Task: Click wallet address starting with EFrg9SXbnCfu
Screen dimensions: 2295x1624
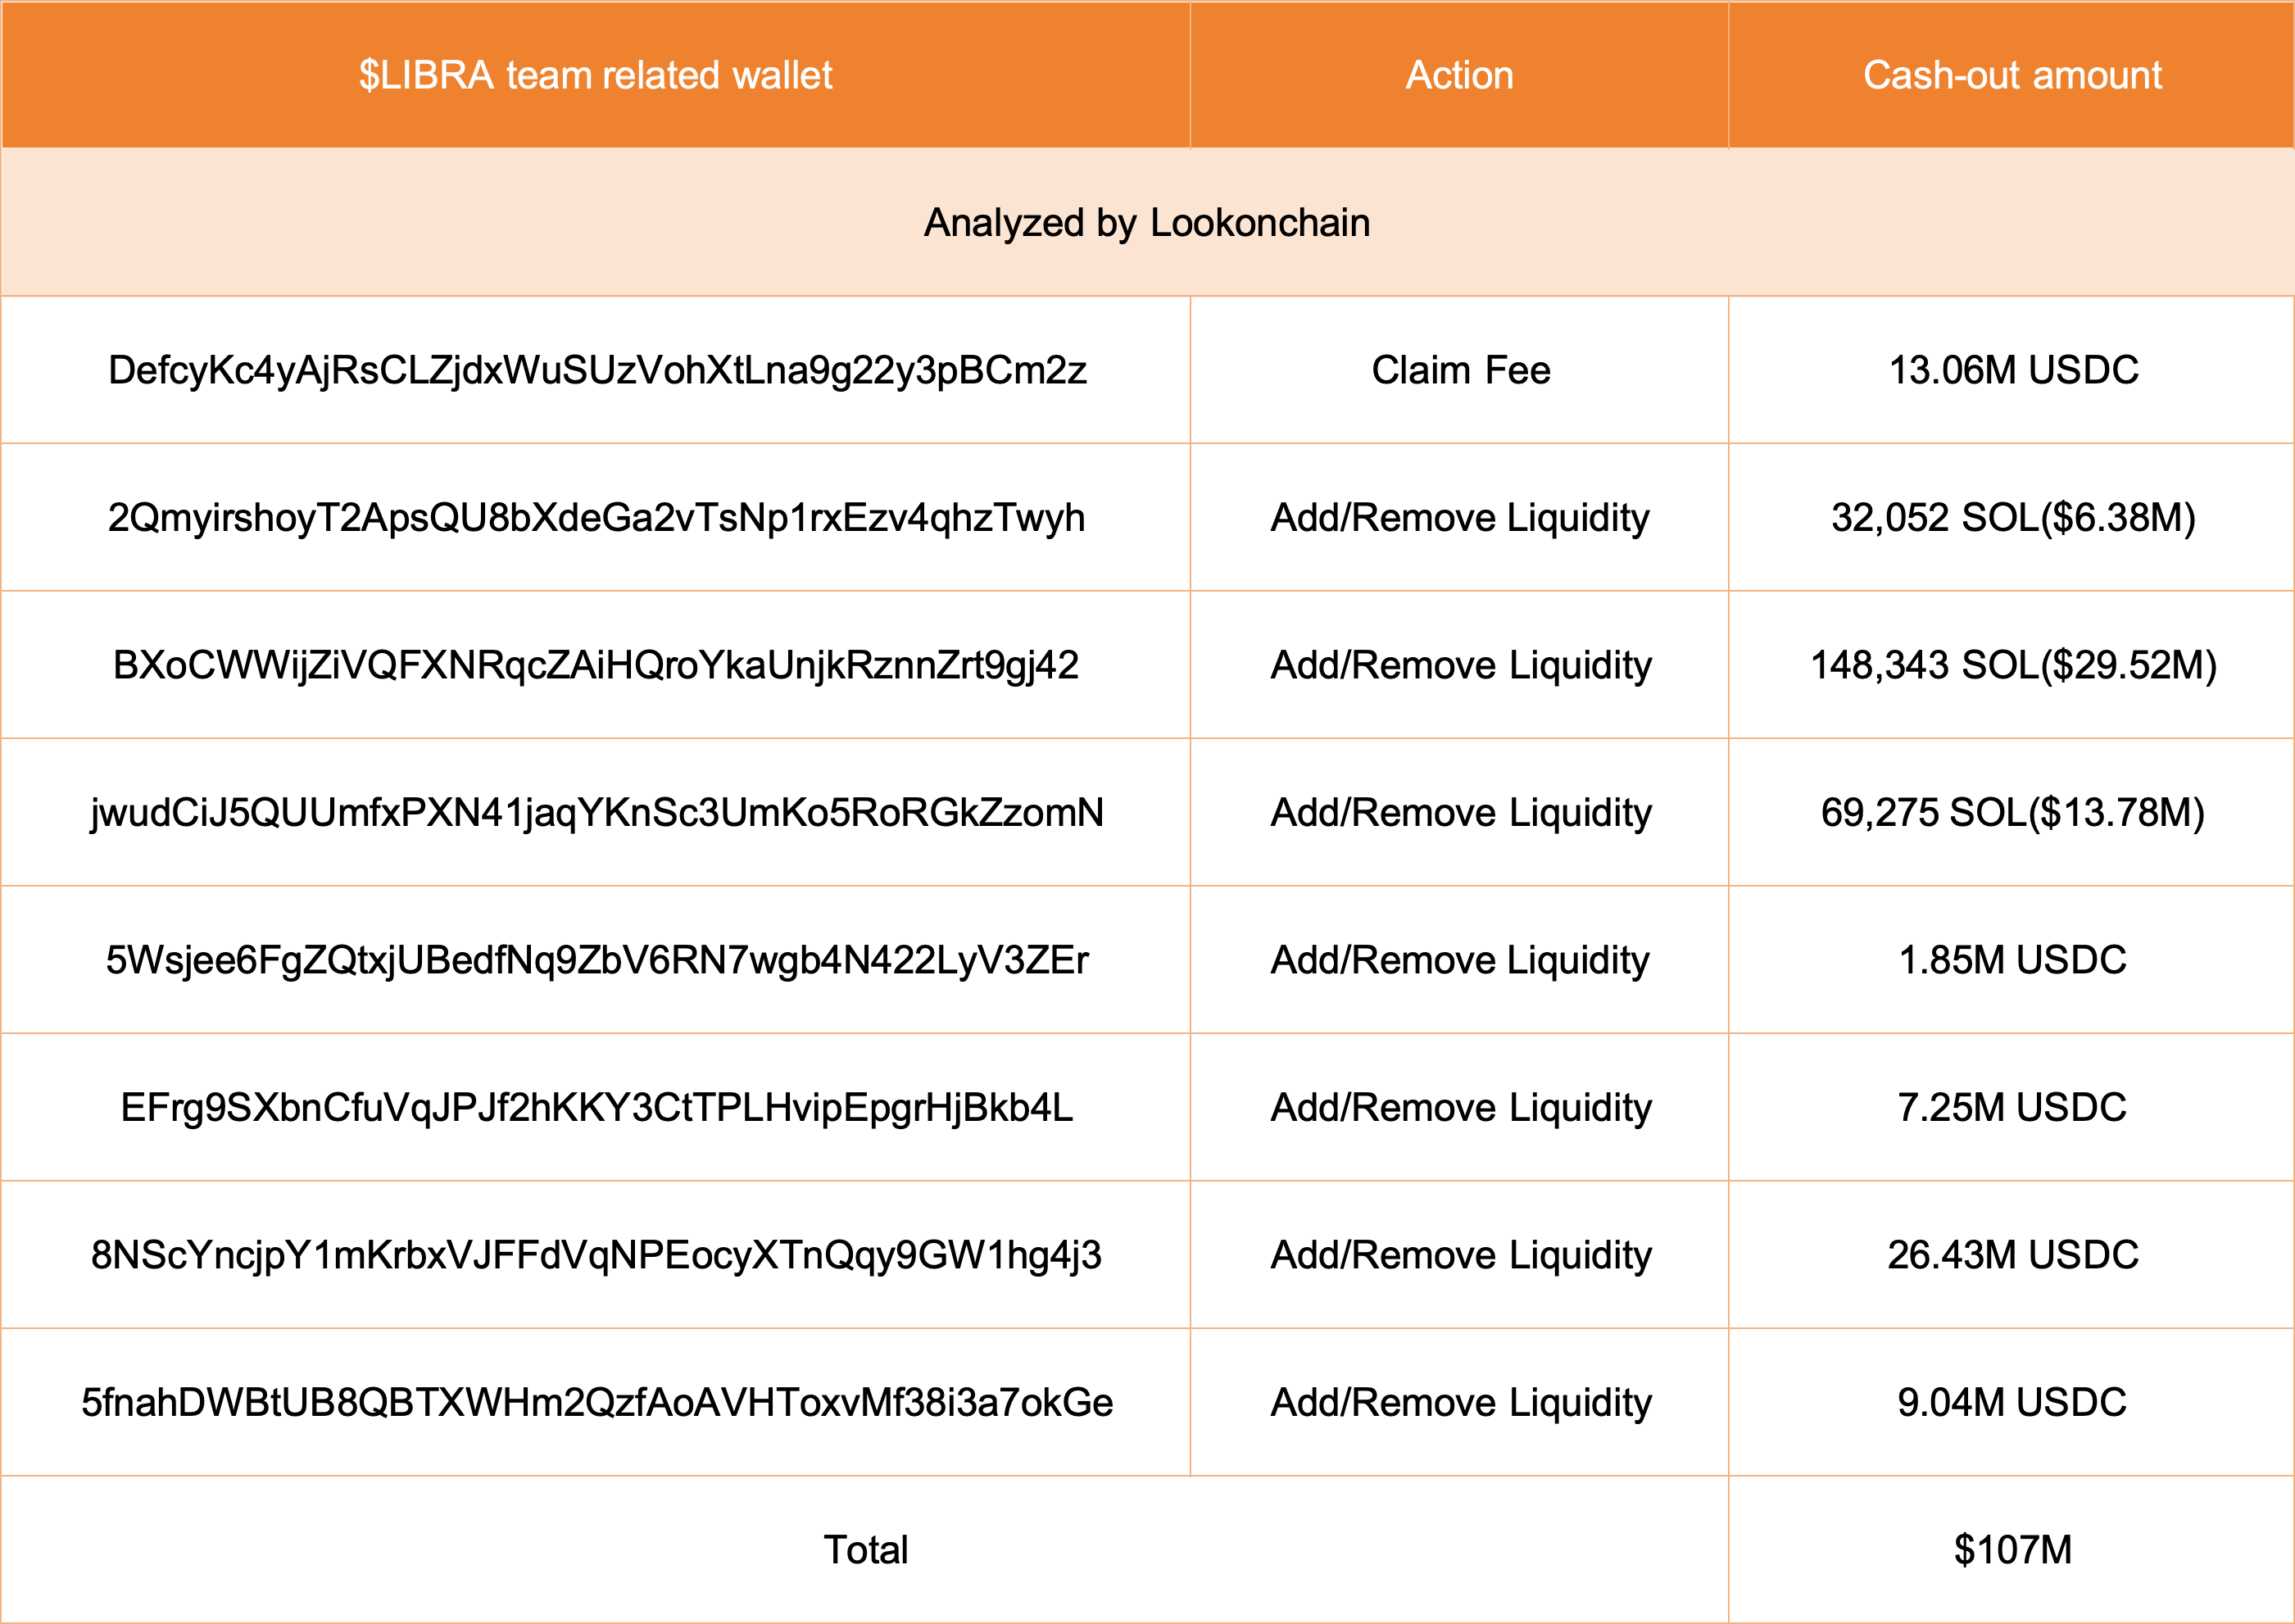Action: tap(595, 1107)
